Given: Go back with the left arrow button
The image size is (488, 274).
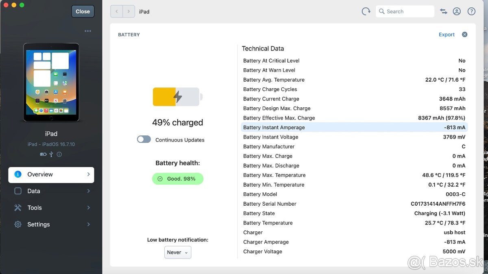Looking at the screenshot, I should [x=117, y=11].
